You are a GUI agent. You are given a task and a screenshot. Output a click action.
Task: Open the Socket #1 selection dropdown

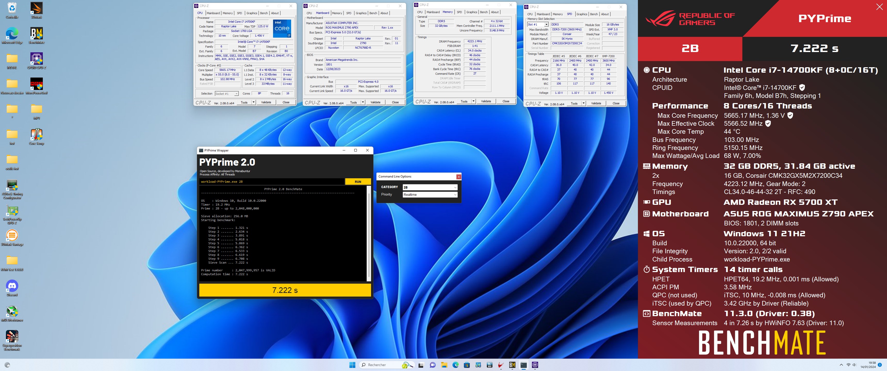(227, 94)
